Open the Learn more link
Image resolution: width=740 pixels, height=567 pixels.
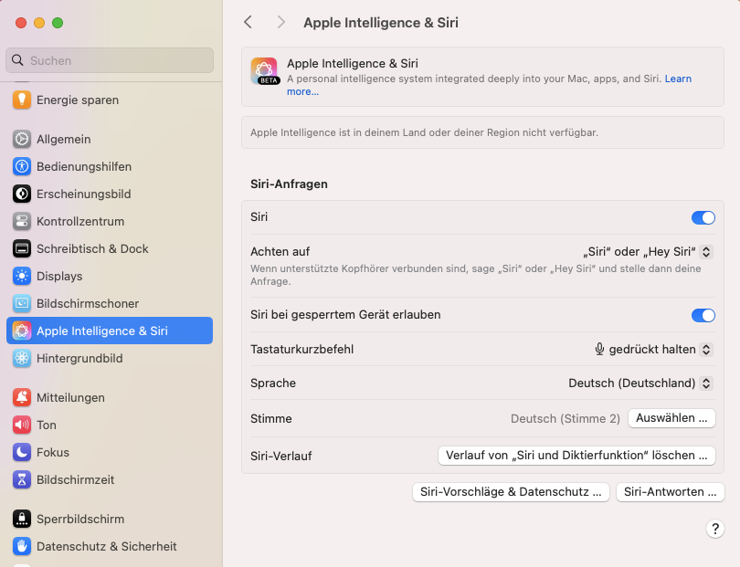click(x=677, y=79)
